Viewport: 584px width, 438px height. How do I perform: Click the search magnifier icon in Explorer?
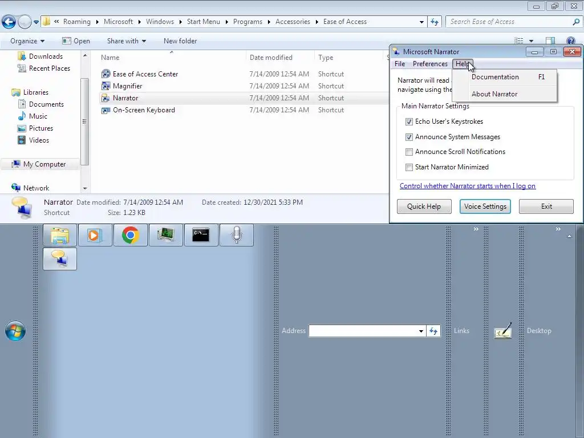(576, 22)
